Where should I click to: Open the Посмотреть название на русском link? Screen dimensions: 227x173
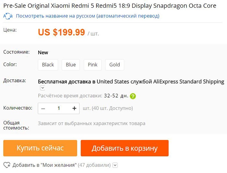[88, 16]
